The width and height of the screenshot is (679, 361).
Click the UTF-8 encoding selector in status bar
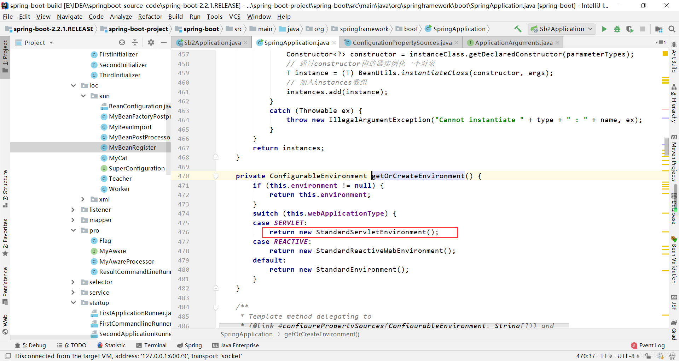coord(628,356)
